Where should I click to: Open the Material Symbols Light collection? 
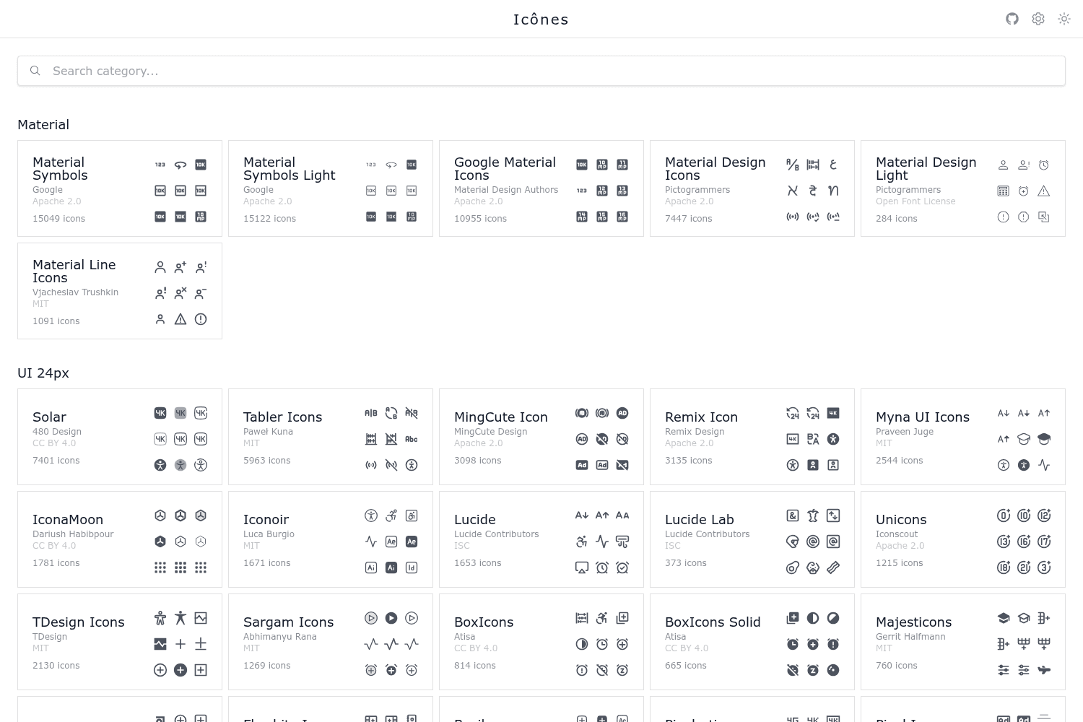pos(331,188)
